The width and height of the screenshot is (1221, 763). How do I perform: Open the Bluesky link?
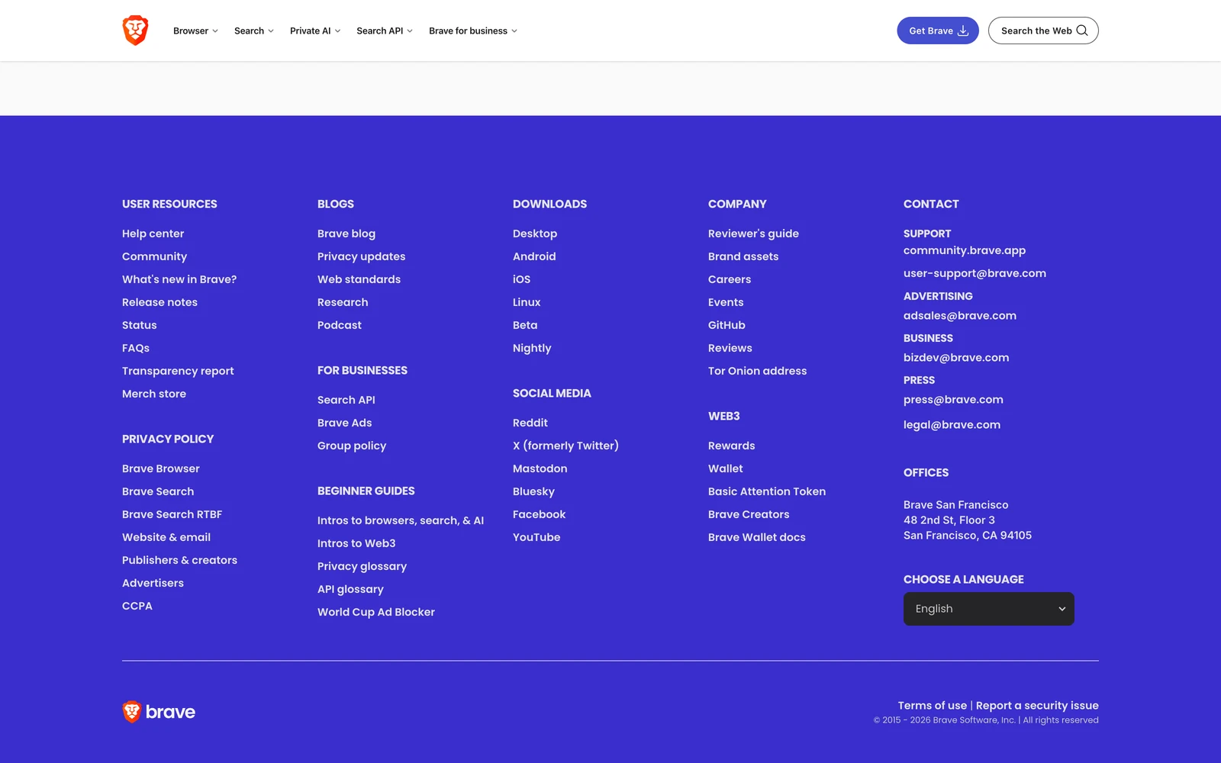pos(533,491)
